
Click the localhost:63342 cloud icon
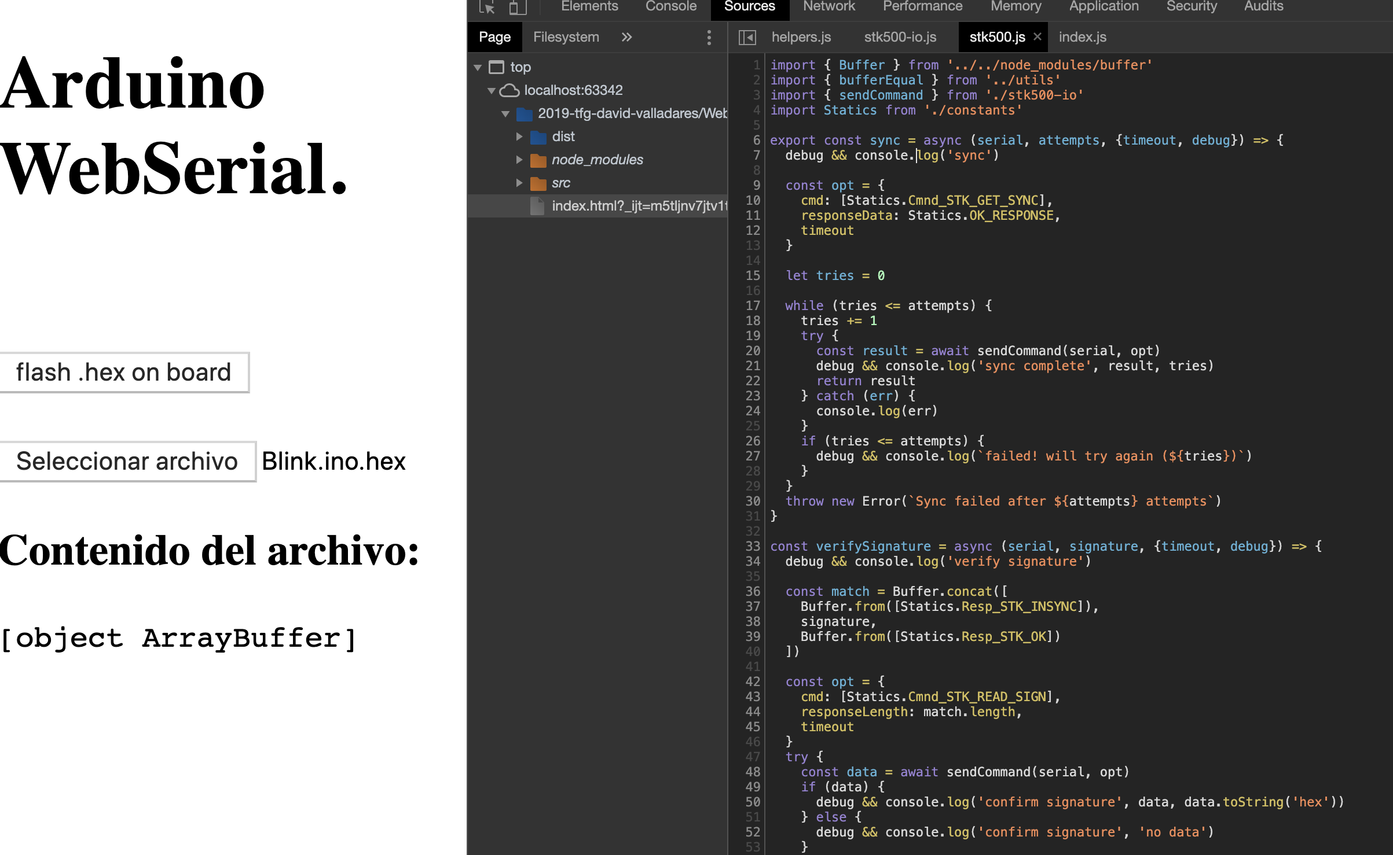pyautogui.click(x=509, y=90)
